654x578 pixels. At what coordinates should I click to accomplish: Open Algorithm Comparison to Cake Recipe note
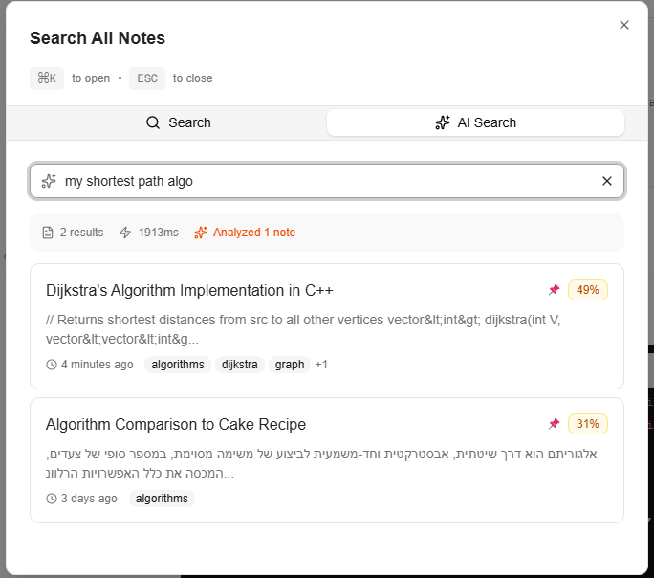pyautogui.click(x=176, y=424)
